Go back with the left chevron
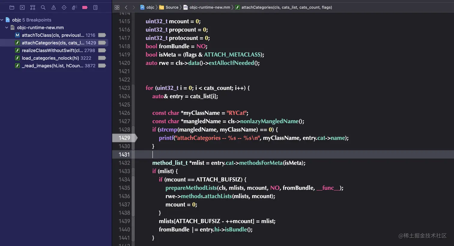This screenshot has height=246, width=454. click(x=126, y=7)
